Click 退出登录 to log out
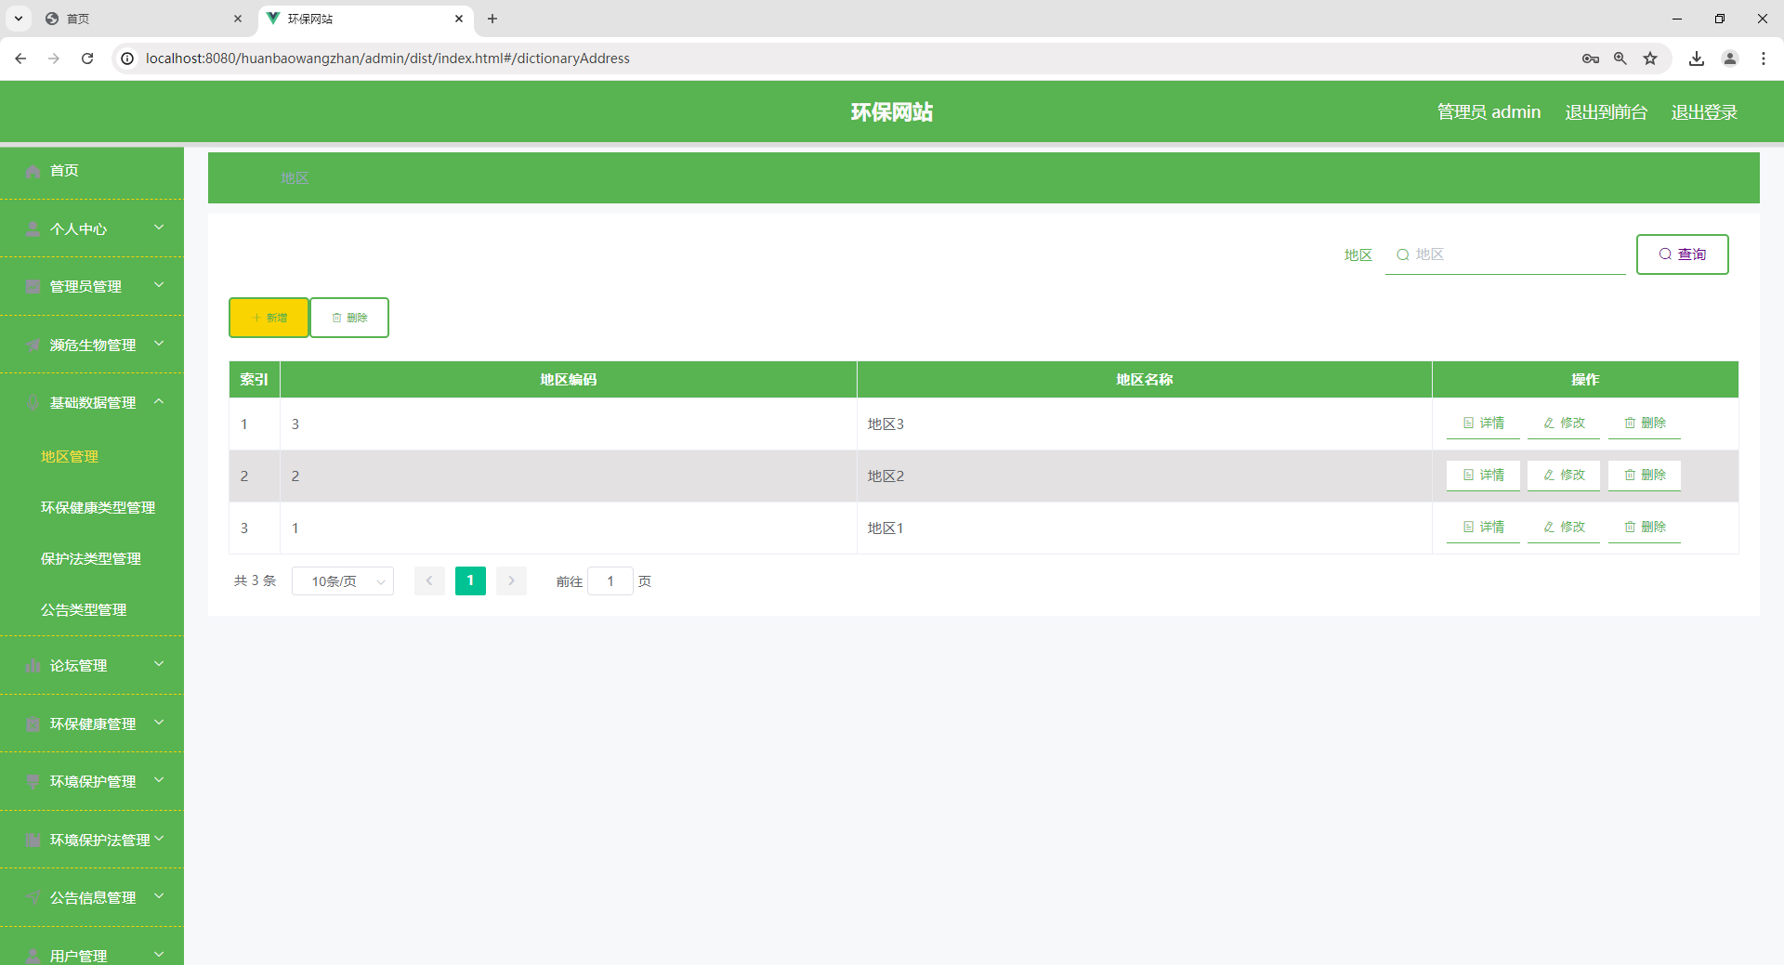 pyautogui.click(x=1703, y=111)
